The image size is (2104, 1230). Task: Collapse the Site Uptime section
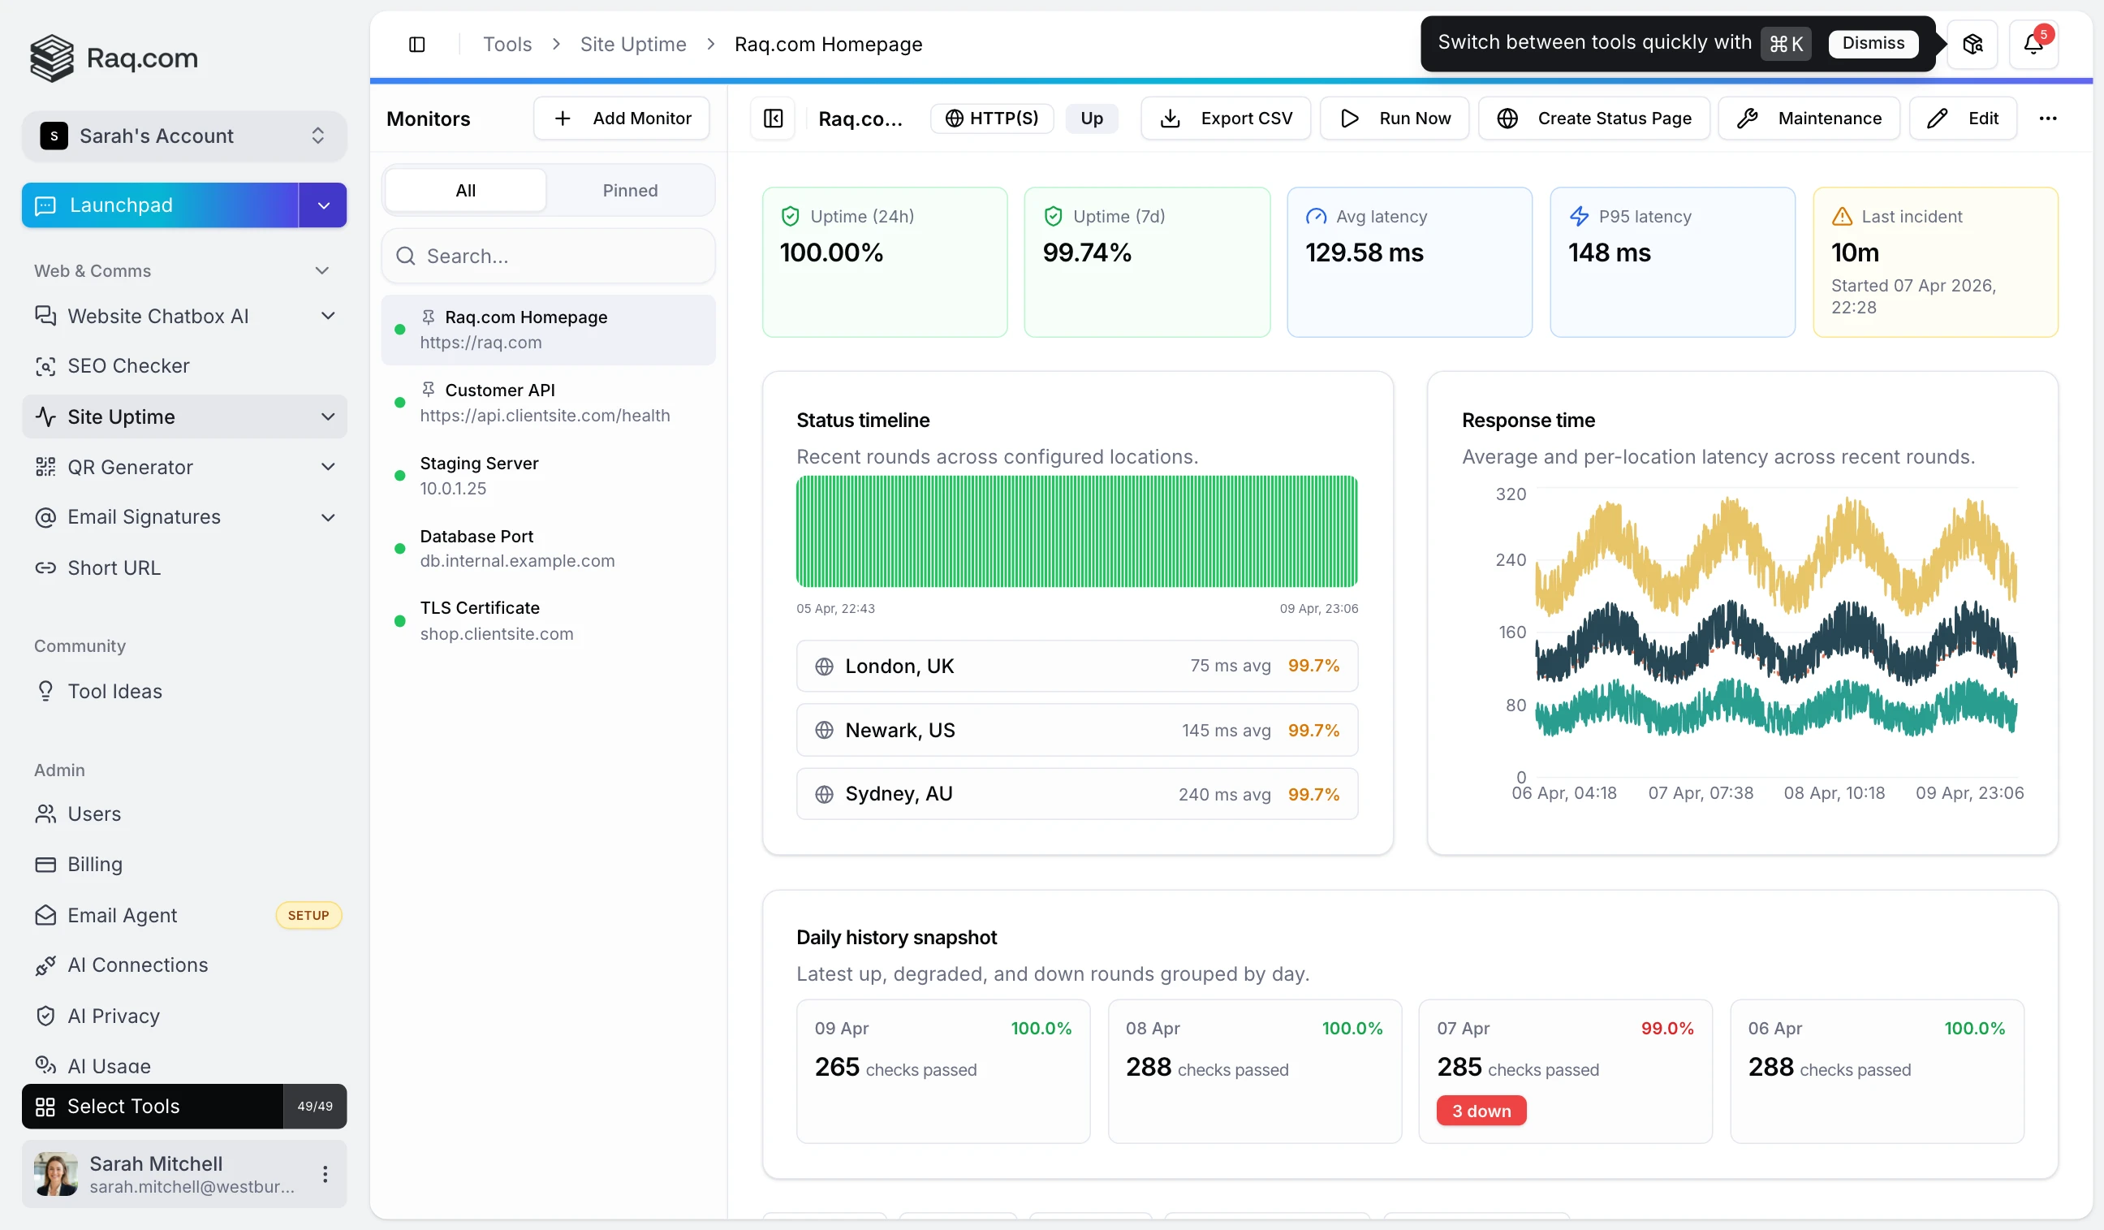[327, 416]
